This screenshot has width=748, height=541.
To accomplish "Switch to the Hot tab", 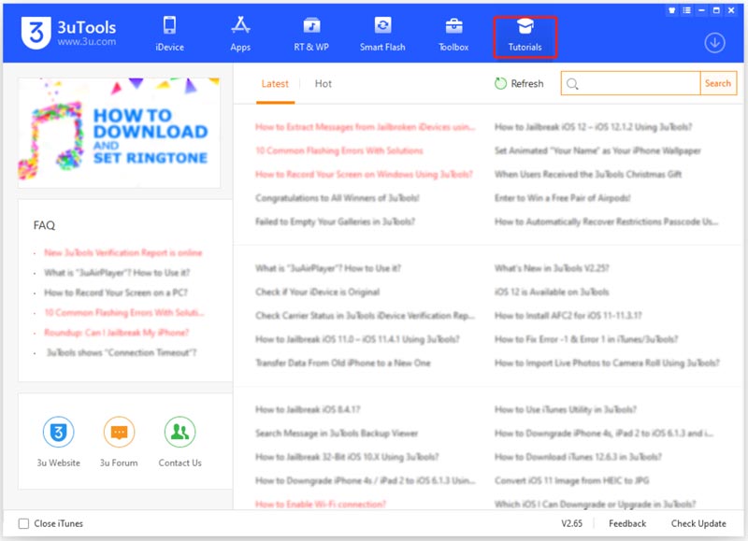I will 323,84.
